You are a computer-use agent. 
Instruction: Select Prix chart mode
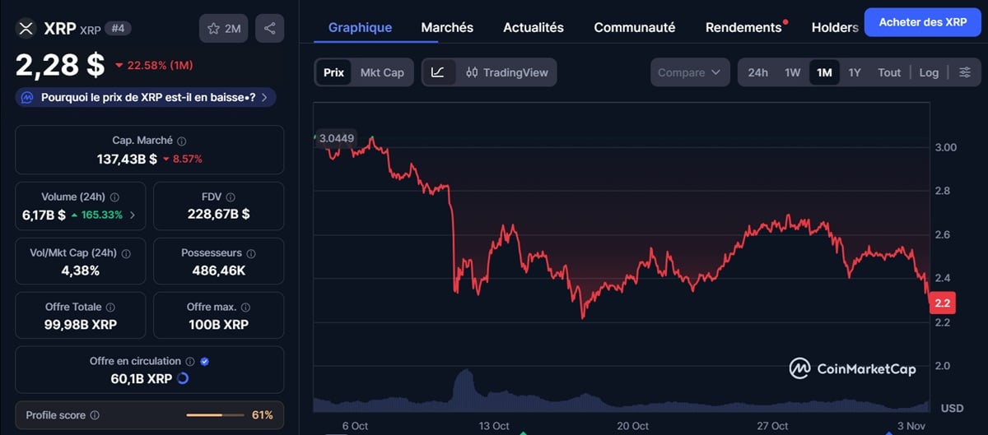(333, 72)
